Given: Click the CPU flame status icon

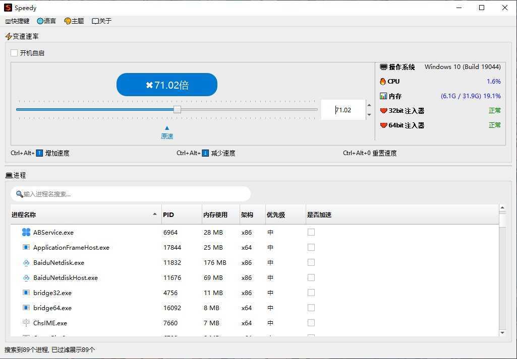Looking at the screenshot, I should click(x=383, y=81).
